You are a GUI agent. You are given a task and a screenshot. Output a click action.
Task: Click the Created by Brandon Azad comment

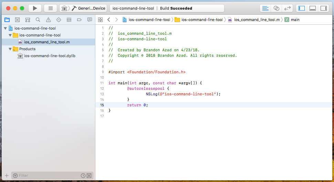coord(154,50)
